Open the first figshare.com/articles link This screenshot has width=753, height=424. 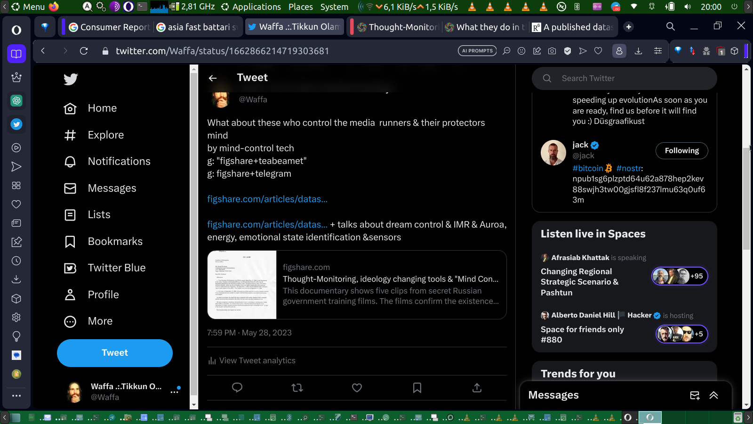click(267, 199)
